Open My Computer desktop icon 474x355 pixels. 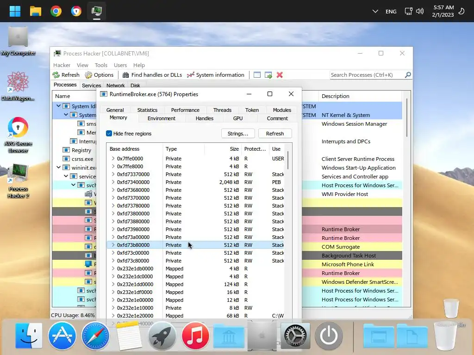18,41
